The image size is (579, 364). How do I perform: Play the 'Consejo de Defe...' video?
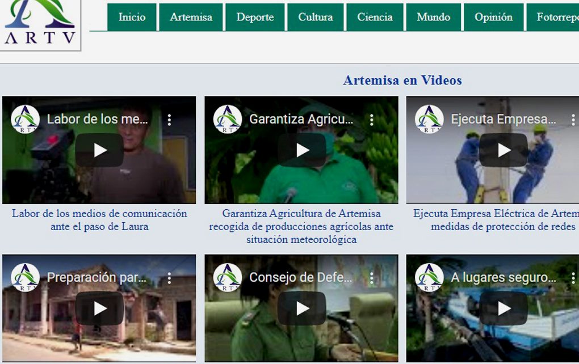click(302, 308)
